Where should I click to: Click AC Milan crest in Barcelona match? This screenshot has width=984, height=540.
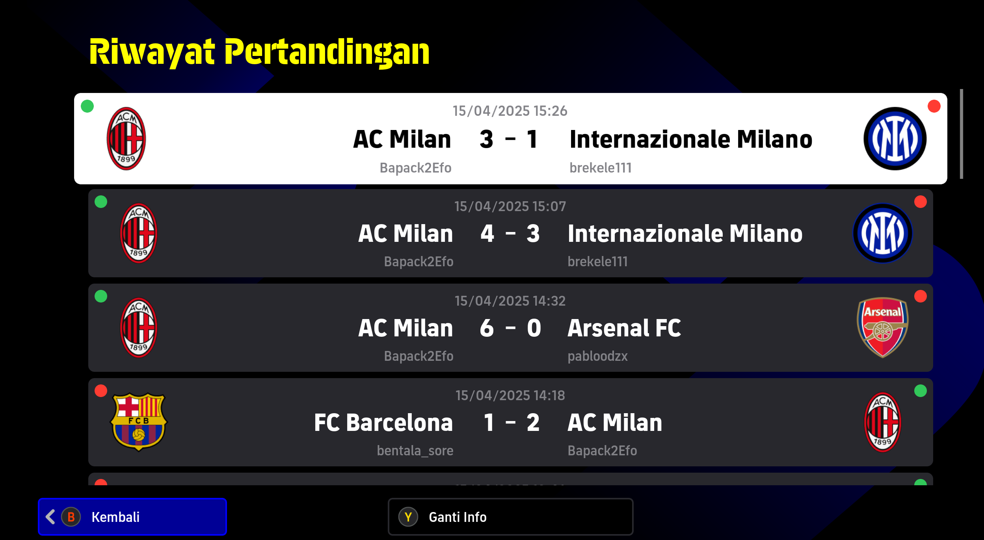coord(883,422)
